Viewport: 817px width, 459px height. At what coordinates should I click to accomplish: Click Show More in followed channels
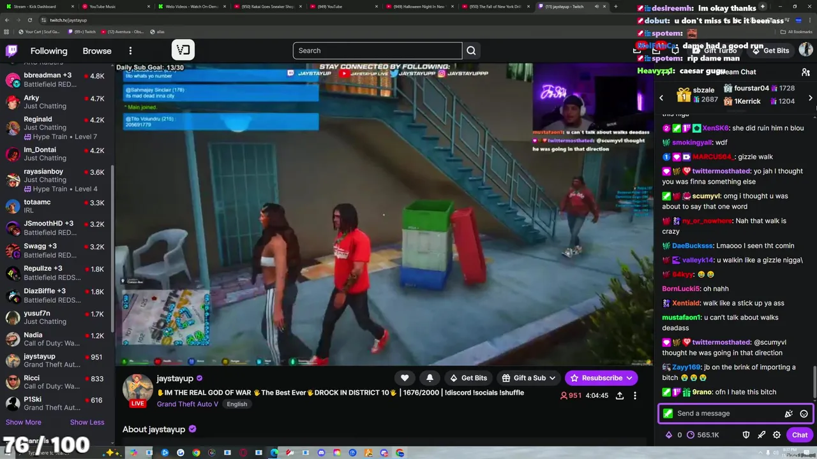pos(24,422)
